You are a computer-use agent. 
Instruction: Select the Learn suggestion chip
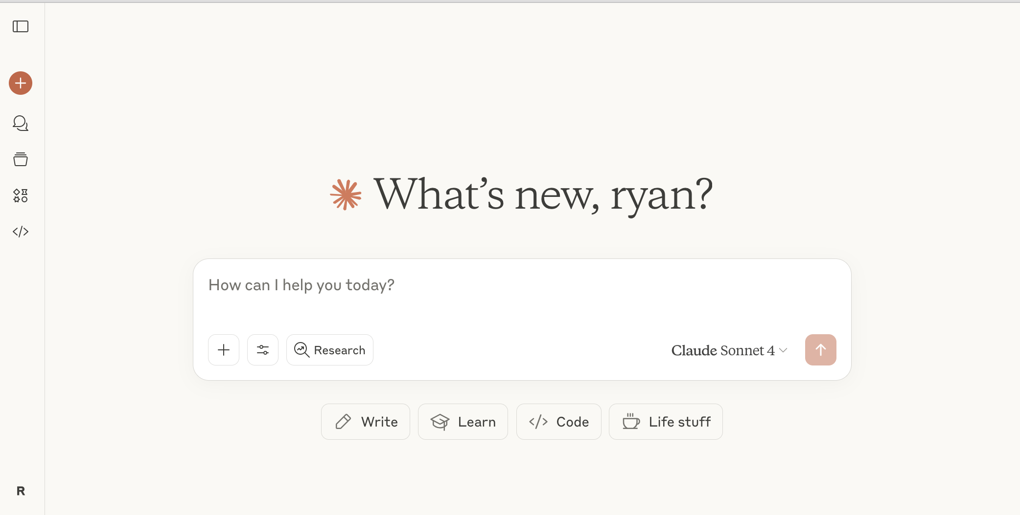pyautogui.click(x=463, y=422)
